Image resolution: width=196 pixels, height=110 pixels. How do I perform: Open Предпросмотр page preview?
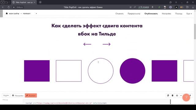pyautogui.click(x=134, y=13)
